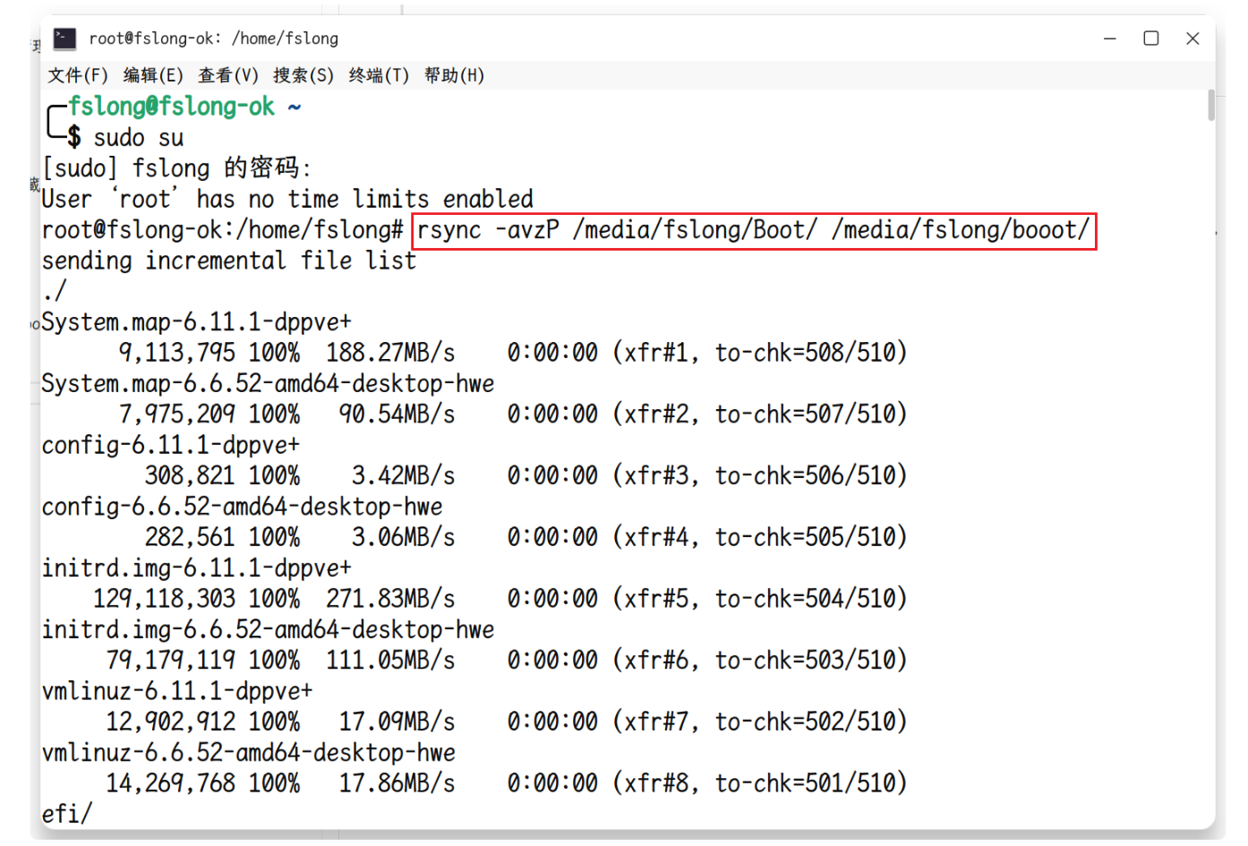Click the efi/ directory line
Screen dimensions: 1248x846
67,814
